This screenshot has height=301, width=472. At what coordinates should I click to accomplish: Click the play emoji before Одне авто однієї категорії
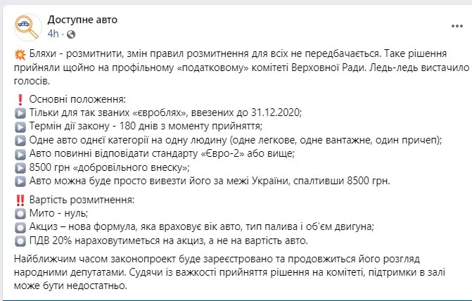pos(19,141)
